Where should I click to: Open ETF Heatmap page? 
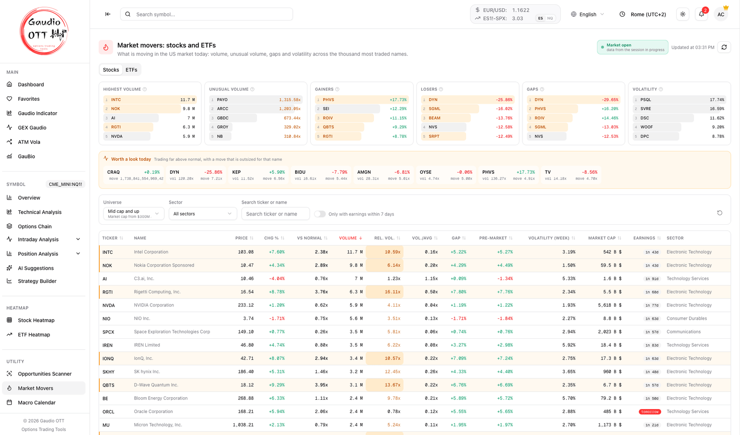[44, 335]
